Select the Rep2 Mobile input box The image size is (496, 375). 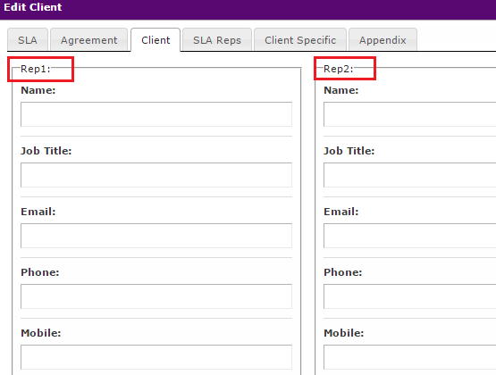[x=409, y=356]
